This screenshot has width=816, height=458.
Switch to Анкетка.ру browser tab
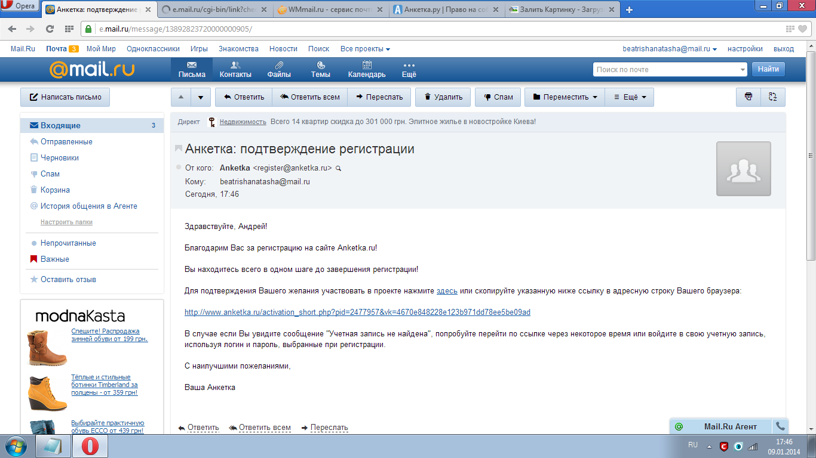(445, 10)
